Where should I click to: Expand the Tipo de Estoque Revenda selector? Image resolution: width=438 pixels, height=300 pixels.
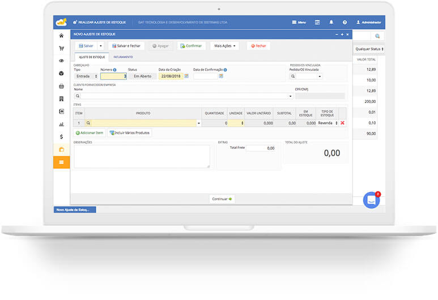[x=328, y=123]
